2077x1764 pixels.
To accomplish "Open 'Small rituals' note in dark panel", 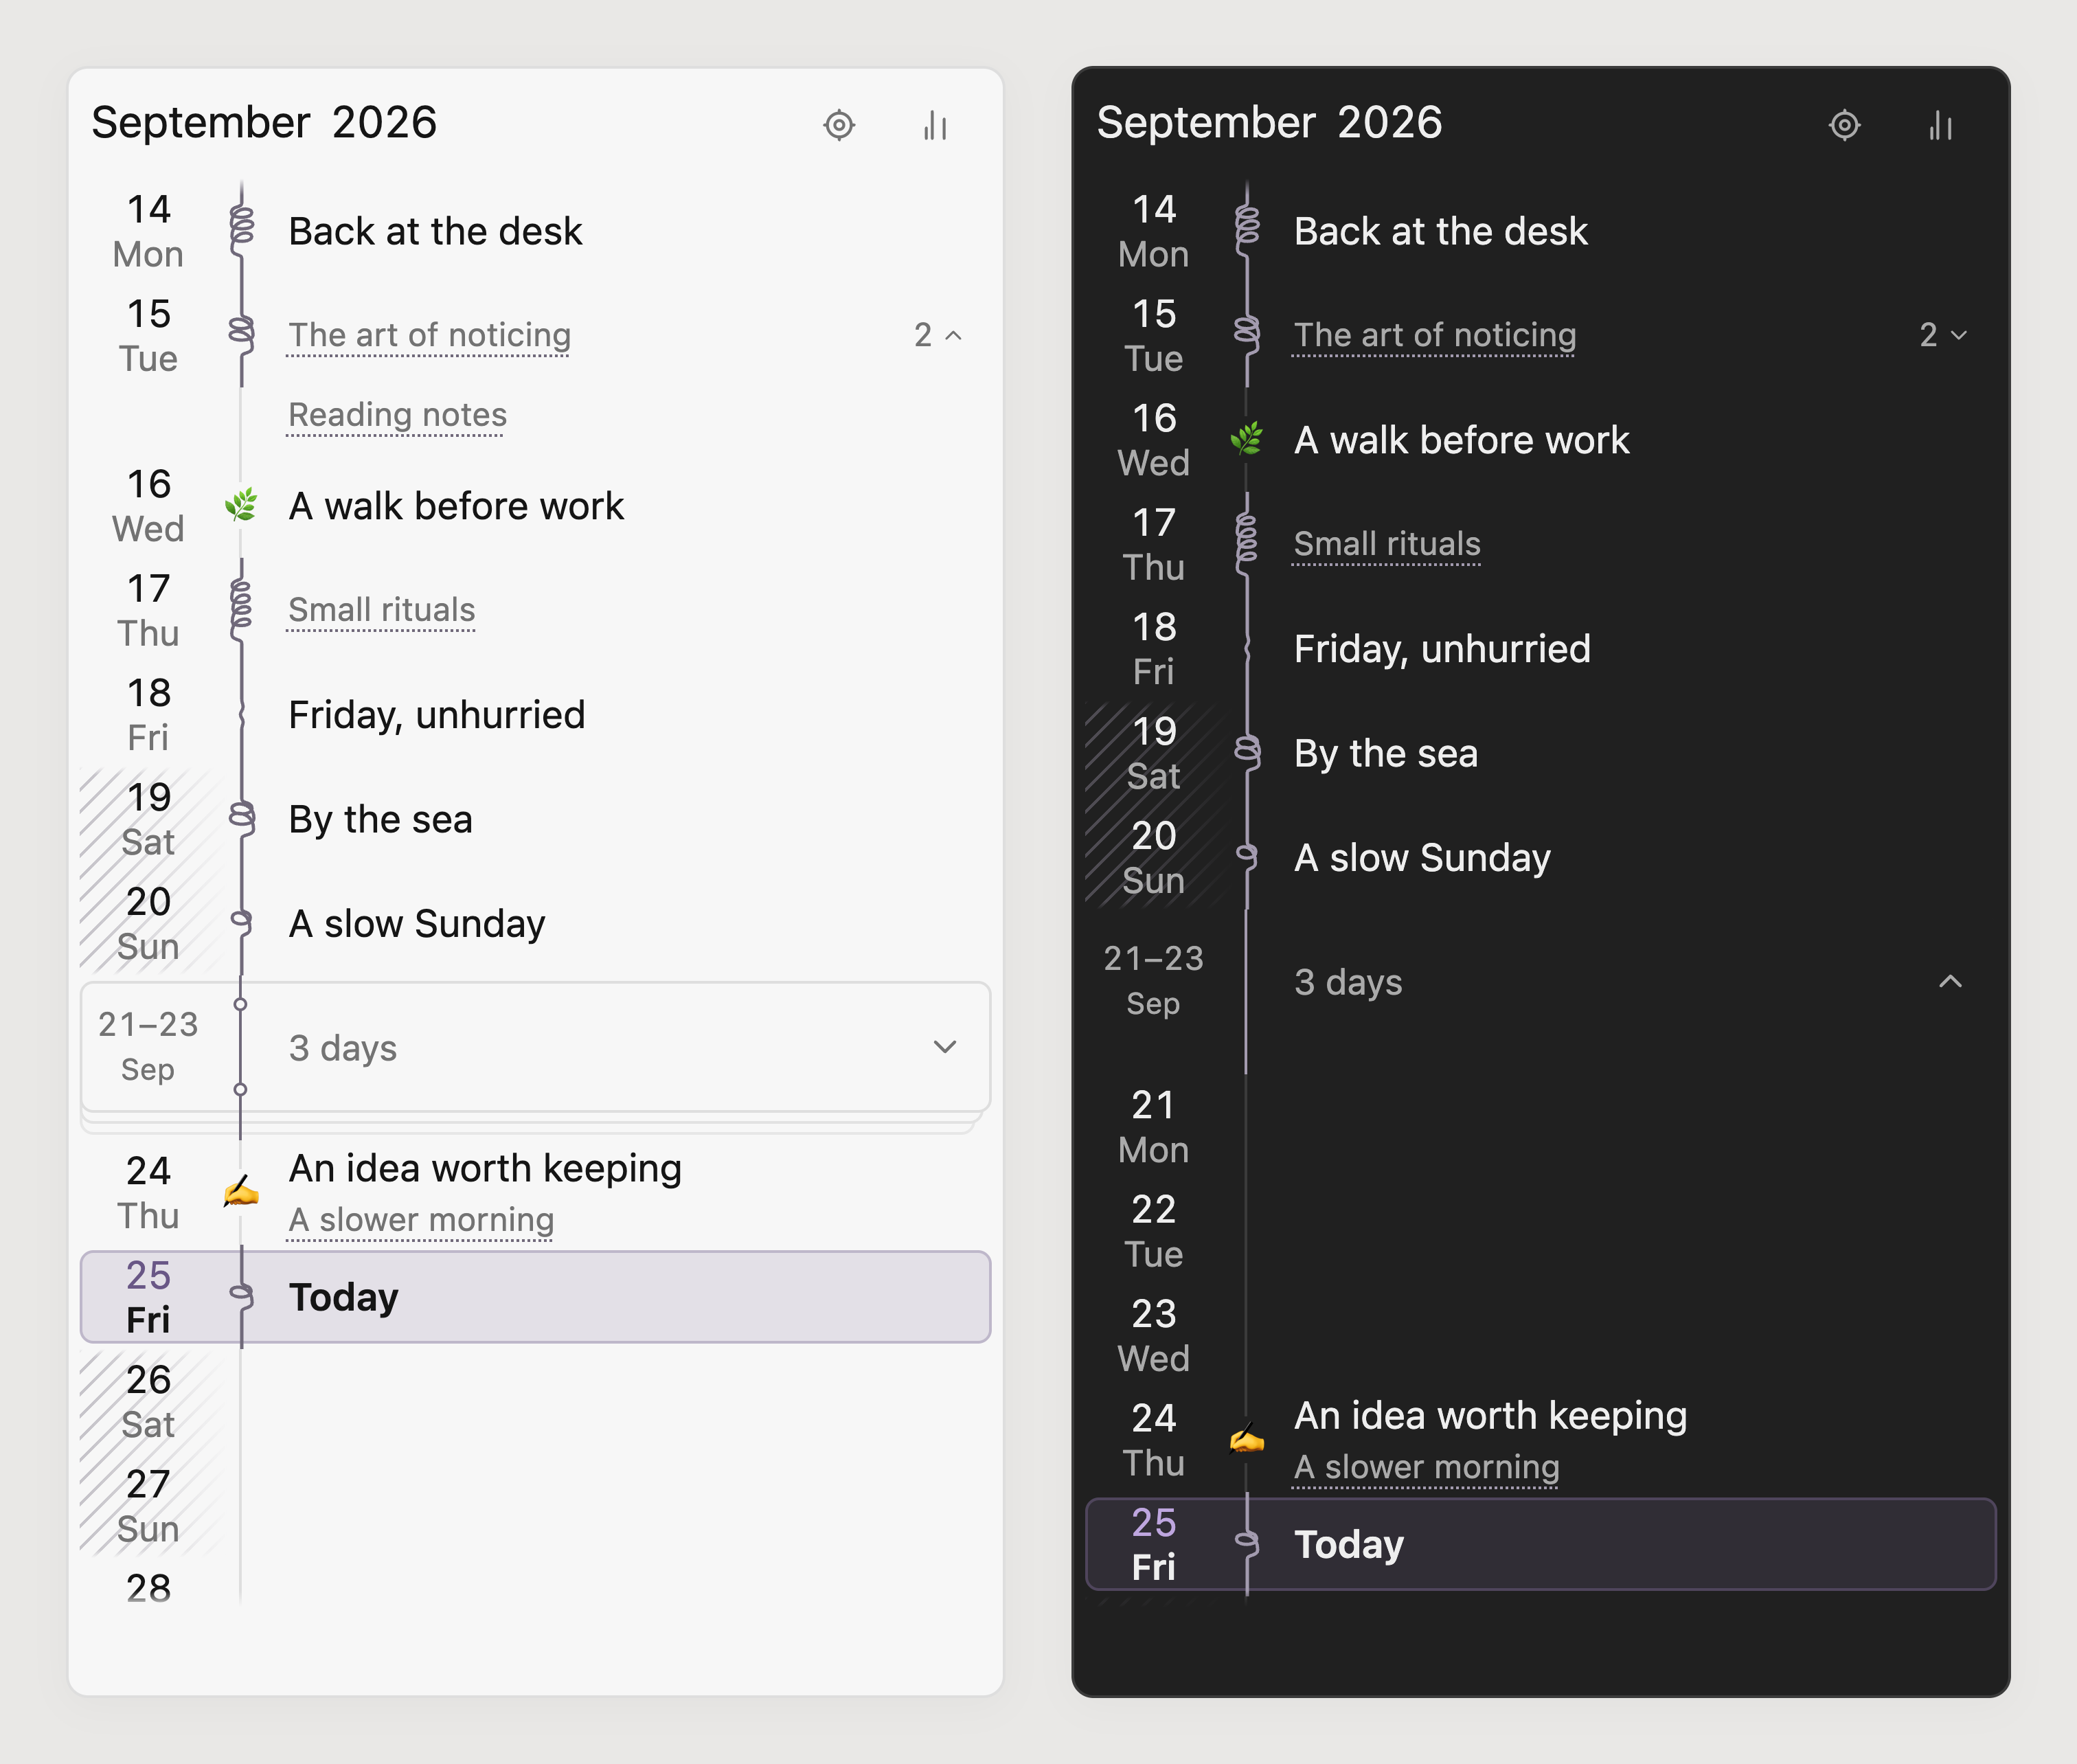I will 1386,544.
